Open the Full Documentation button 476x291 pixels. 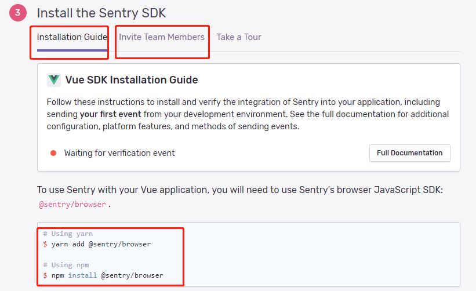(409, 153)
